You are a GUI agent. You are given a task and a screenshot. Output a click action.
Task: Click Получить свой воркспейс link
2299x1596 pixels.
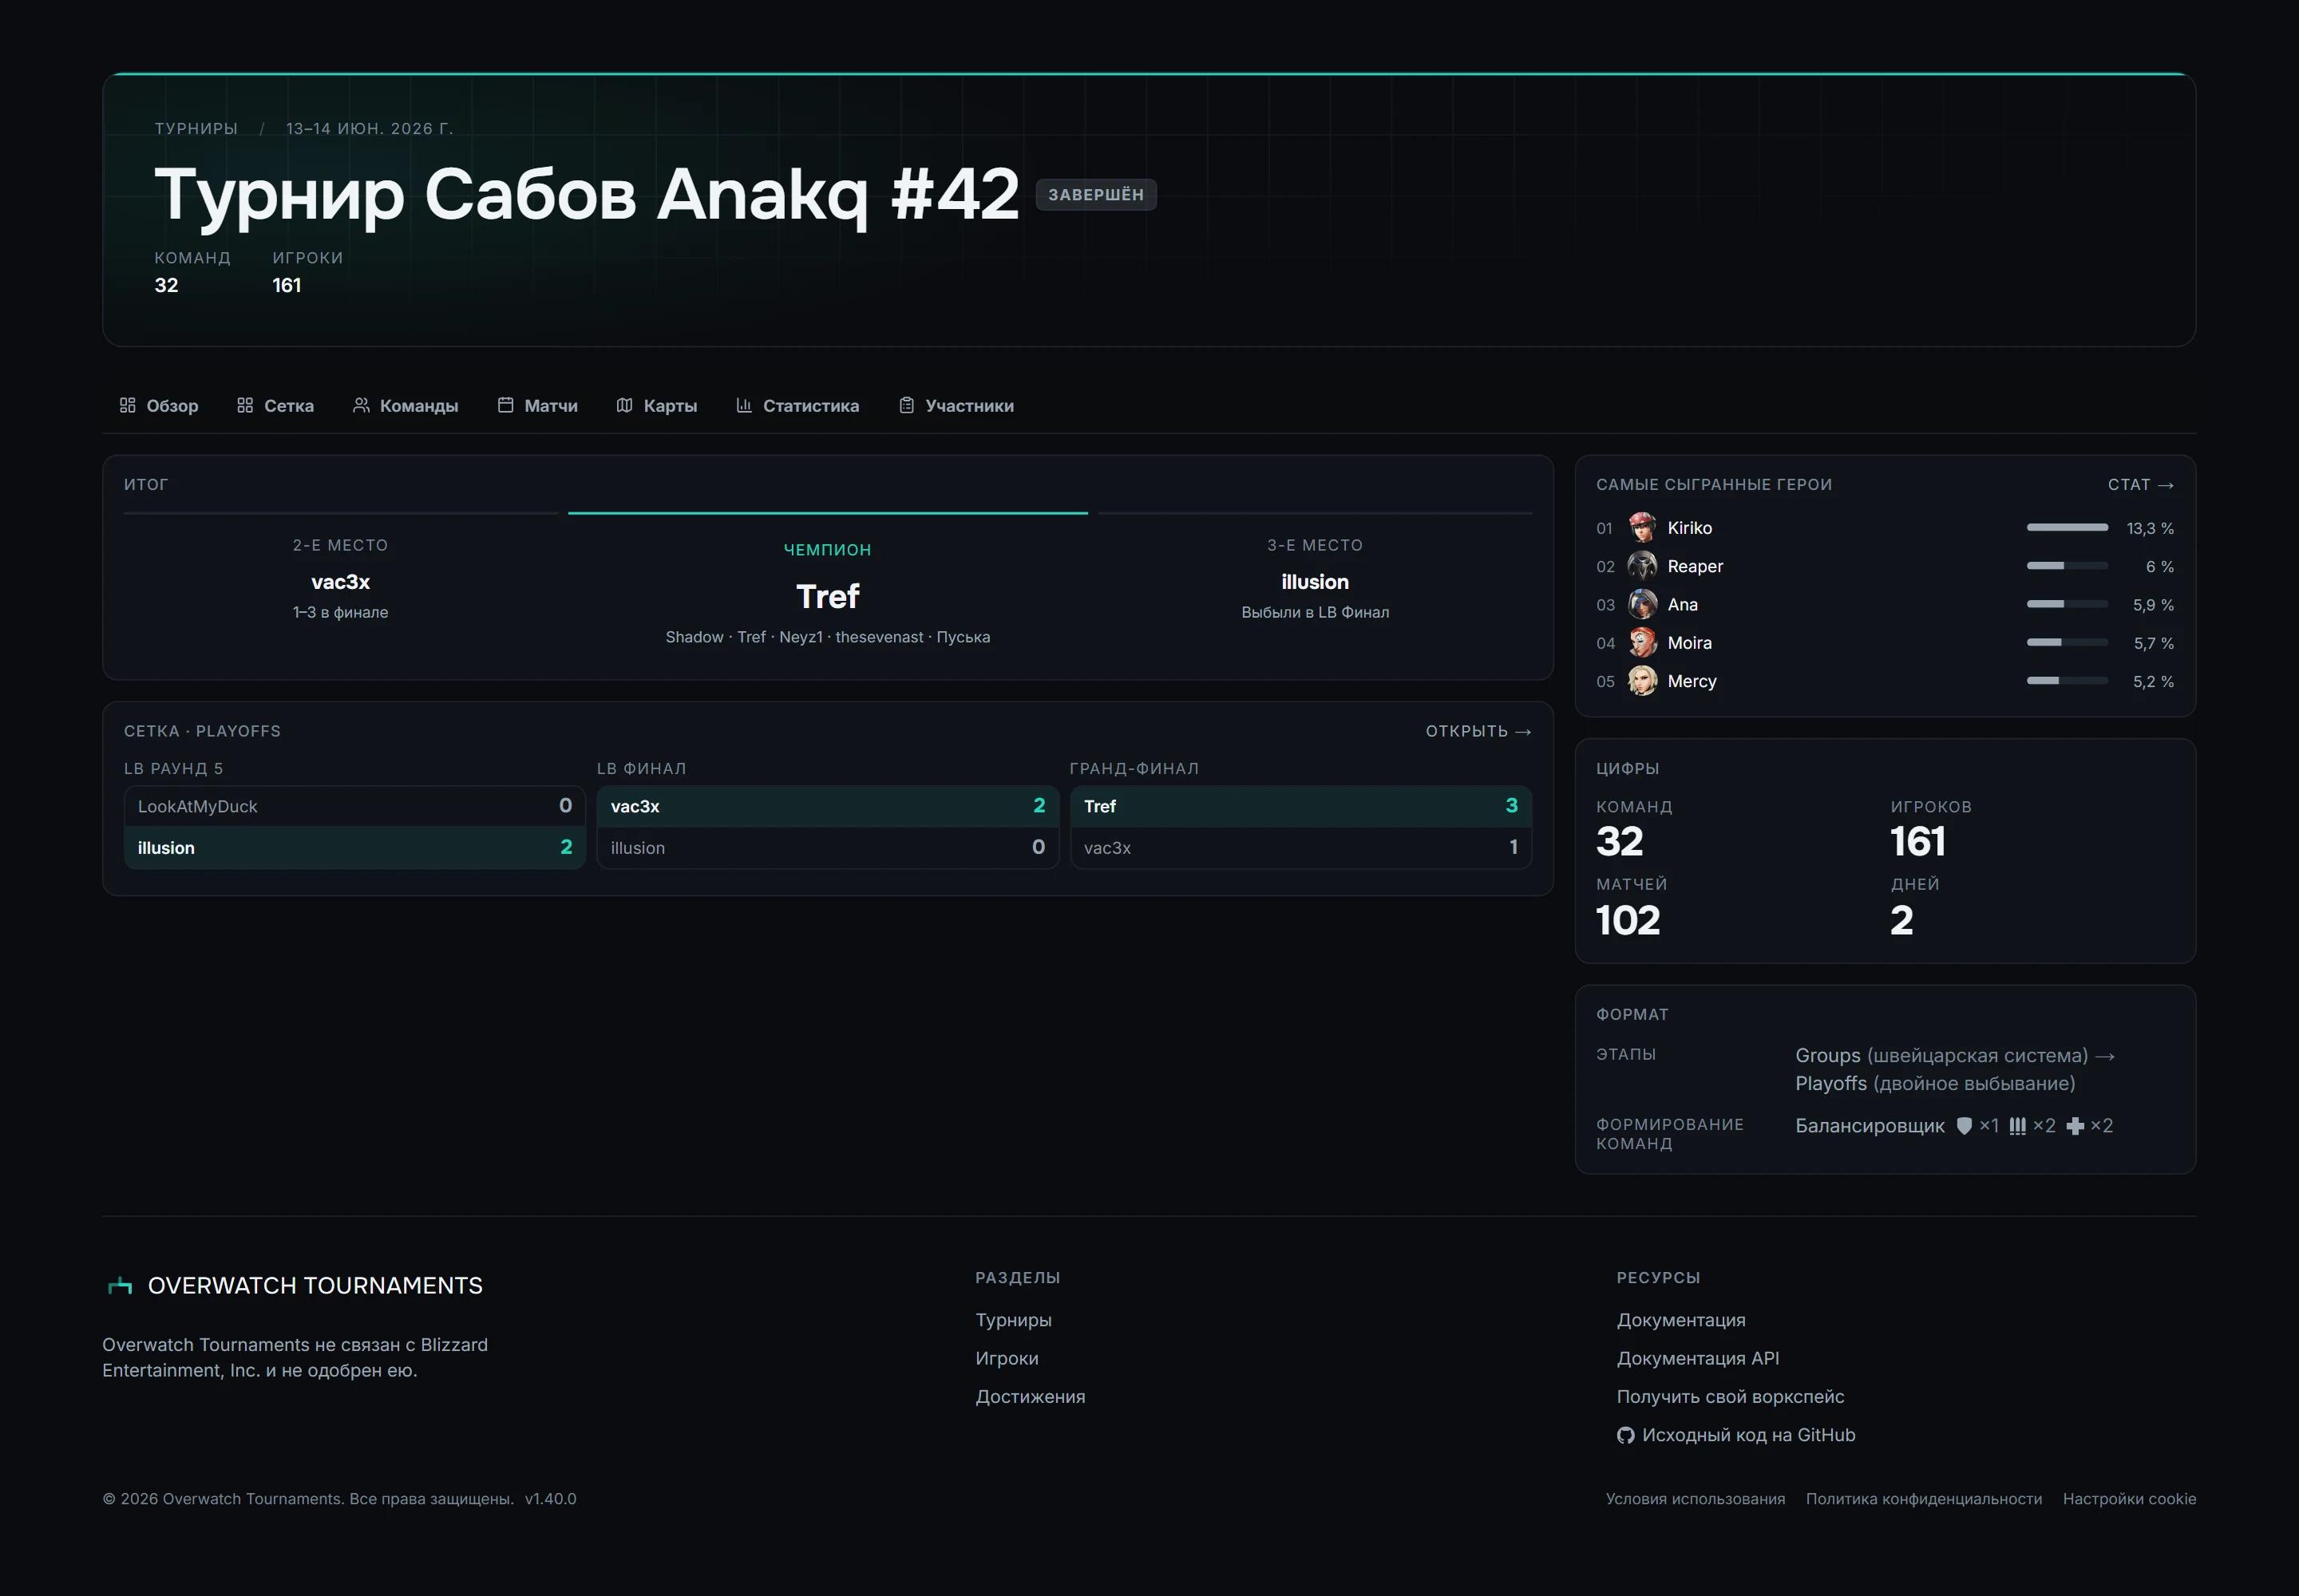pyautogui.click(x=1730, y=1397)
